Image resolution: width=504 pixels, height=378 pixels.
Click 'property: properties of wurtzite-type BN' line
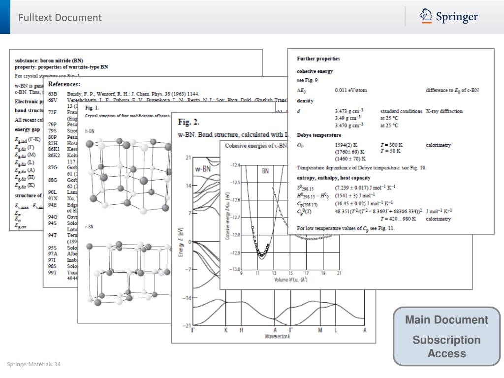(62, 67)
